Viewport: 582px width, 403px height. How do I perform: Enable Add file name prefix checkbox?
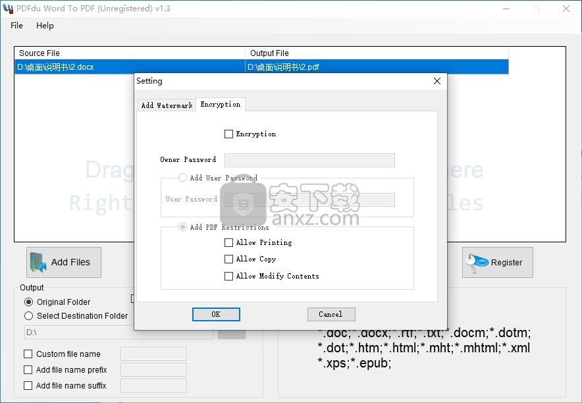pos(28,369)
